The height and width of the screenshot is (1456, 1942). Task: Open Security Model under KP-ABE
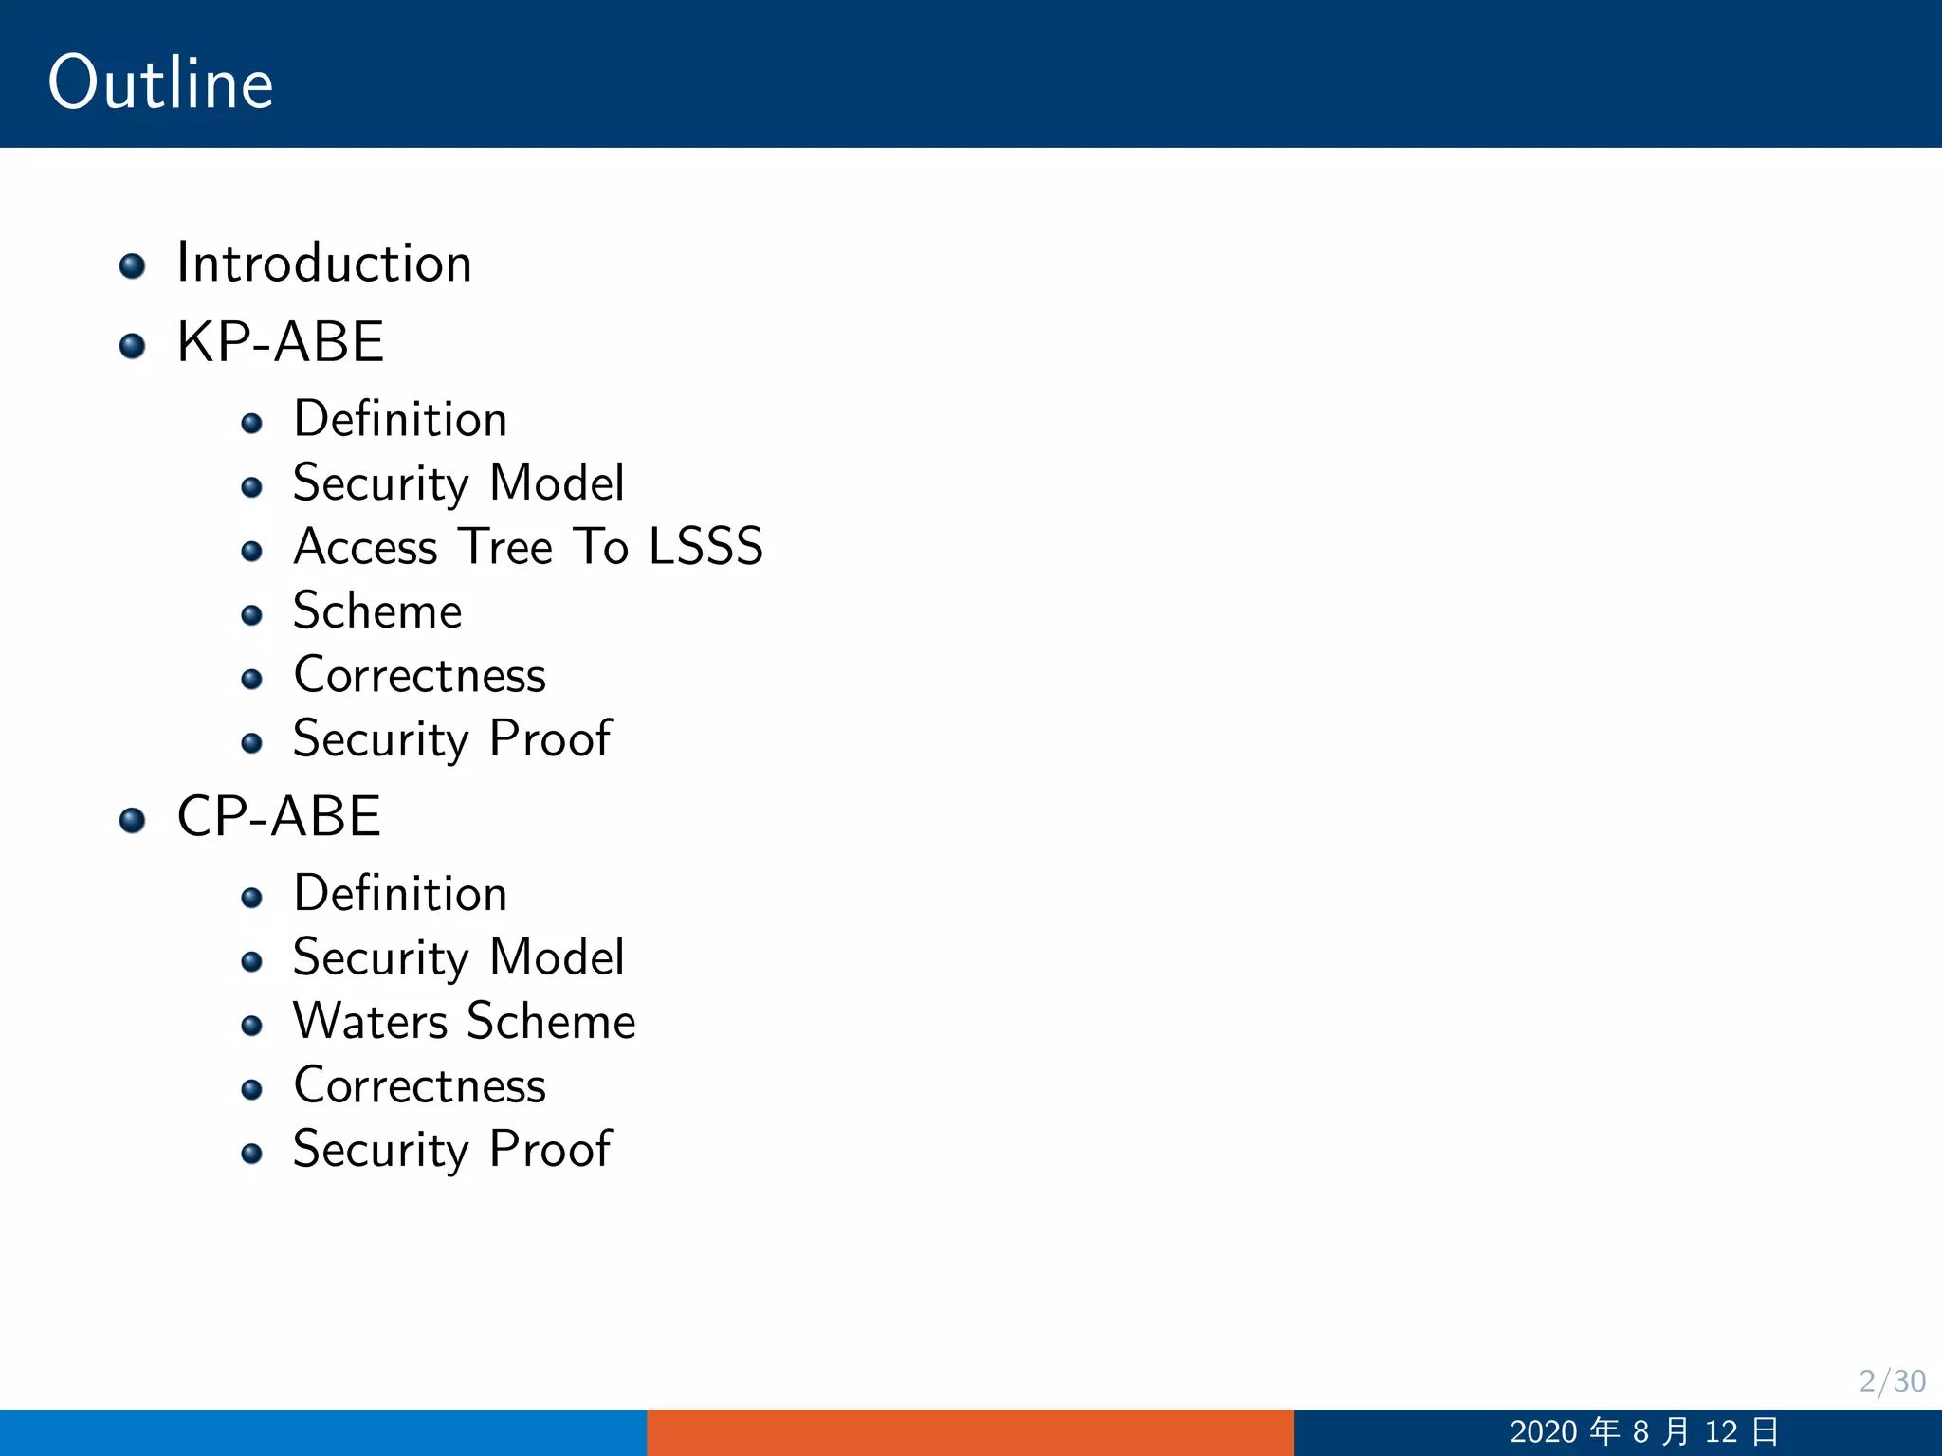pyautogui.click(x=459, y=483)
